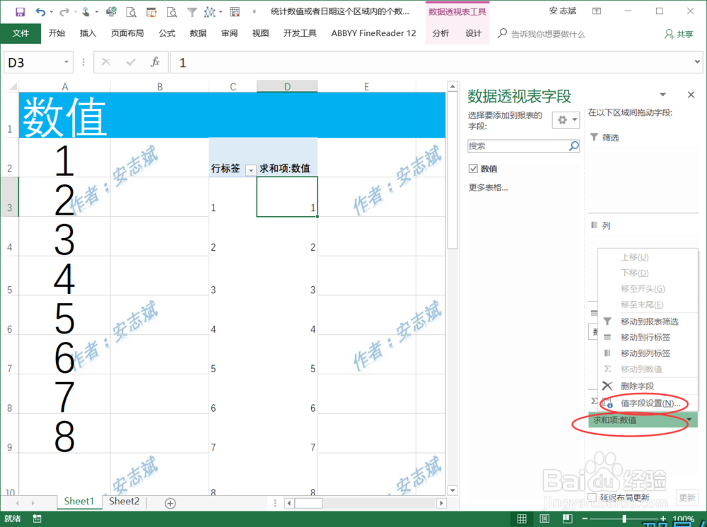Click the zoom out minus icon
707x527 pixels.
pos(585,519)
